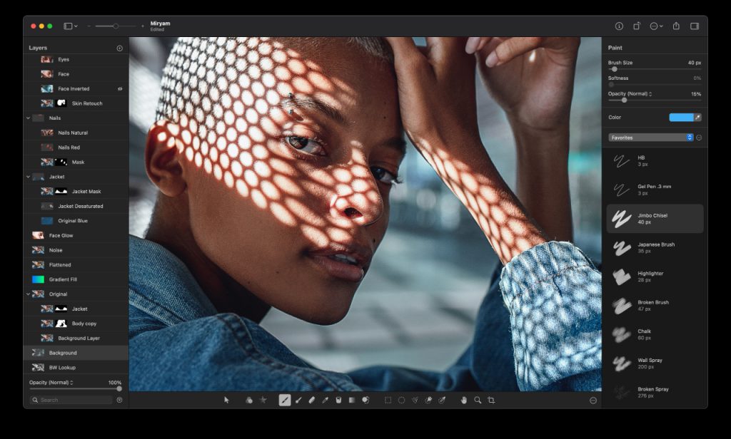Select the Rectangular Selection tool
The height and width of the screenshot is (439, 731).
coord(387,400)
